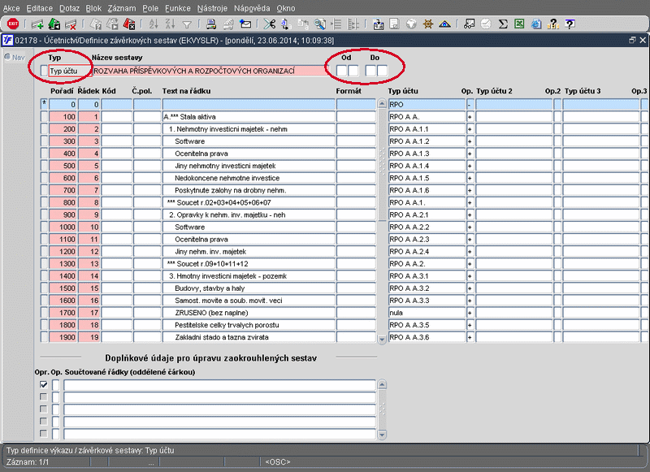Open the Nápověda help menu
Viewport: 650px width, 472px height.
(x=252, y=7)
